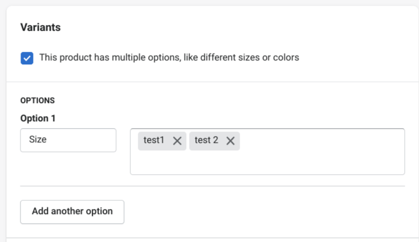Screen dimensions: 419x242
Task: Select the test1 tag text
Action: (154, 140)
